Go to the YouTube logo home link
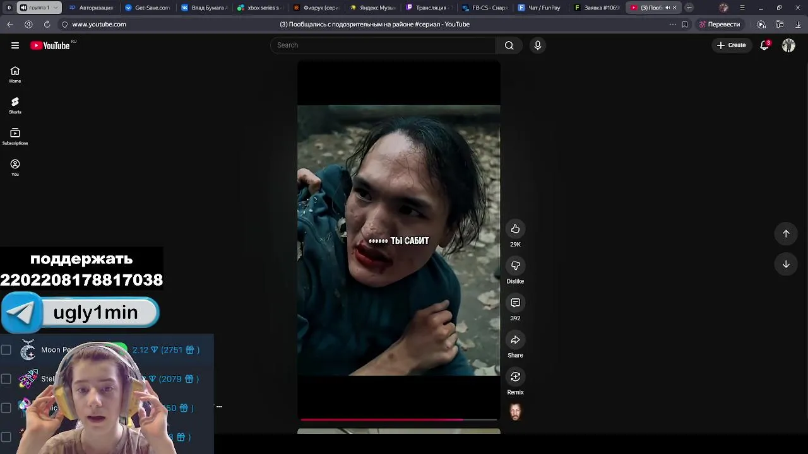 click(x=50, y=45)
